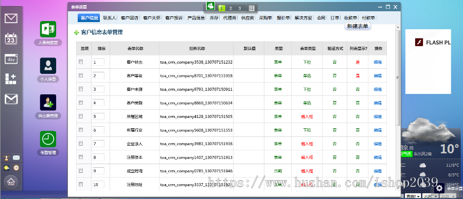Switch to desktop 2 in switcher
Image resolution: width=463 pixels, height=199 pixels.
(230, 8)
